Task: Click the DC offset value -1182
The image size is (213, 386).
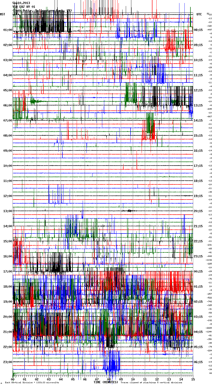Action: point(209,260)
